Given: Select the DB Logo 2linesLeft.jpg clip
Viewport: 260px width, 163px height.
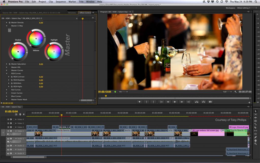Looking at the screenshot, I should (x=239, y=127).
